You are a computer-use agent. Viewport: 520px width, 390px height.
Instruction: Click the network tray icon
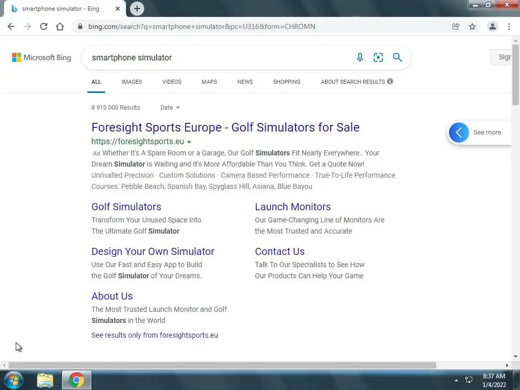pyautogui.click(x=469, y=380)
